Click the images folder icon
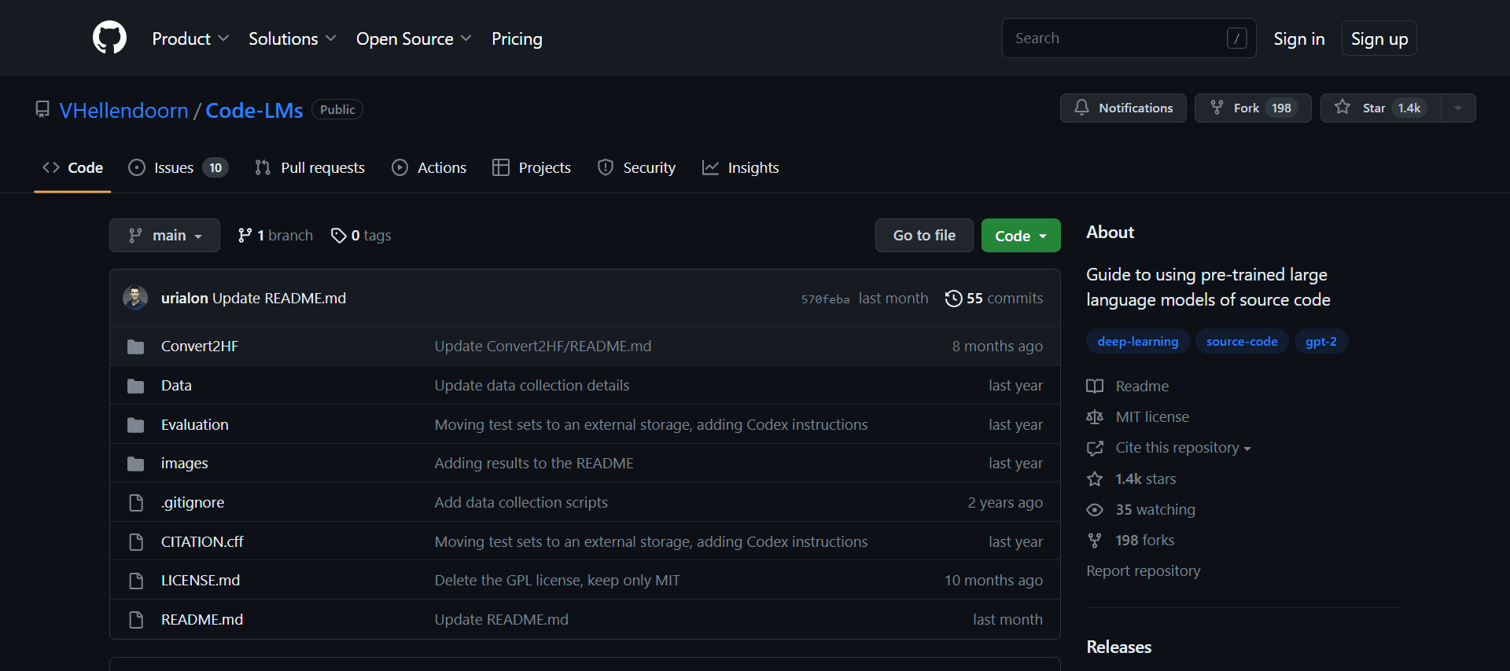This screenshot has height=671, width=1510. pos(136,464)
